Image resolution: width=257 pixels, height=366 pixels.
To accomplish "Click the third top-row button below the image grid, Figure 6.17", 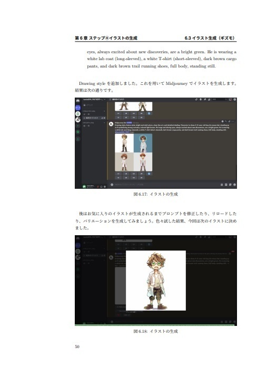I will 134,174.
